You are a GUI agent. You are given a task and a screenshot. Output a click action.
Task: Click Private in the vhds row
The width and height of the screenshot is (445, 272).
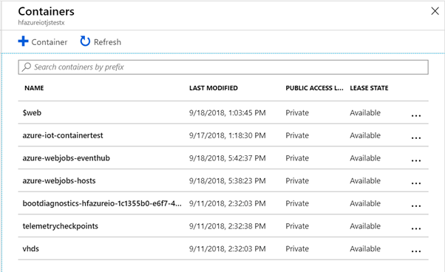pos(297,249)
